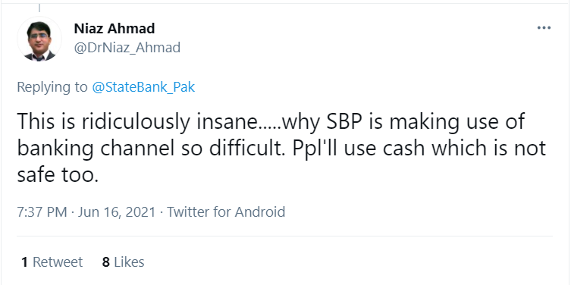Image resolution: width=571 pixels, height=285 pixels.
Task: Open the Niaz Ahmad display name link
Action: [x=115, y=28]
